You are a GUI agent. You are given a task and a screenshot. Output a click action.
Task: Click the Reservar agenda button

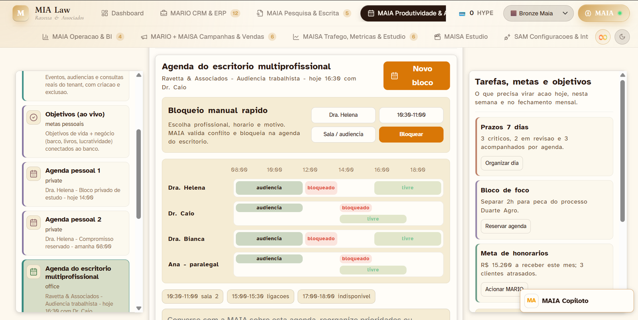click(x=506, y=226)
